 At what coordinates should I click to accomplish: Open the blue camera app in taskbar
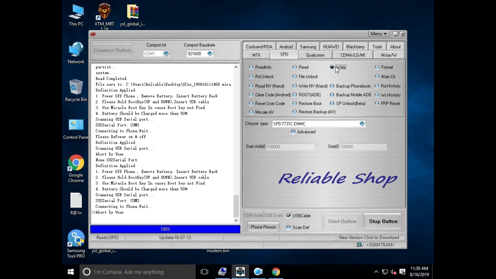258,272
